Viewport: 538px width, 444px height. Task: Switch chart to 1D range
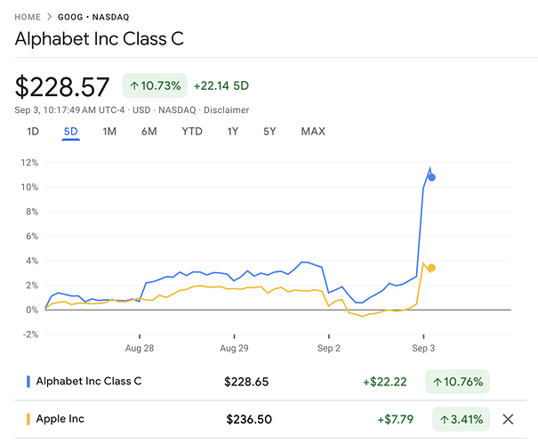tap(33, 132)
